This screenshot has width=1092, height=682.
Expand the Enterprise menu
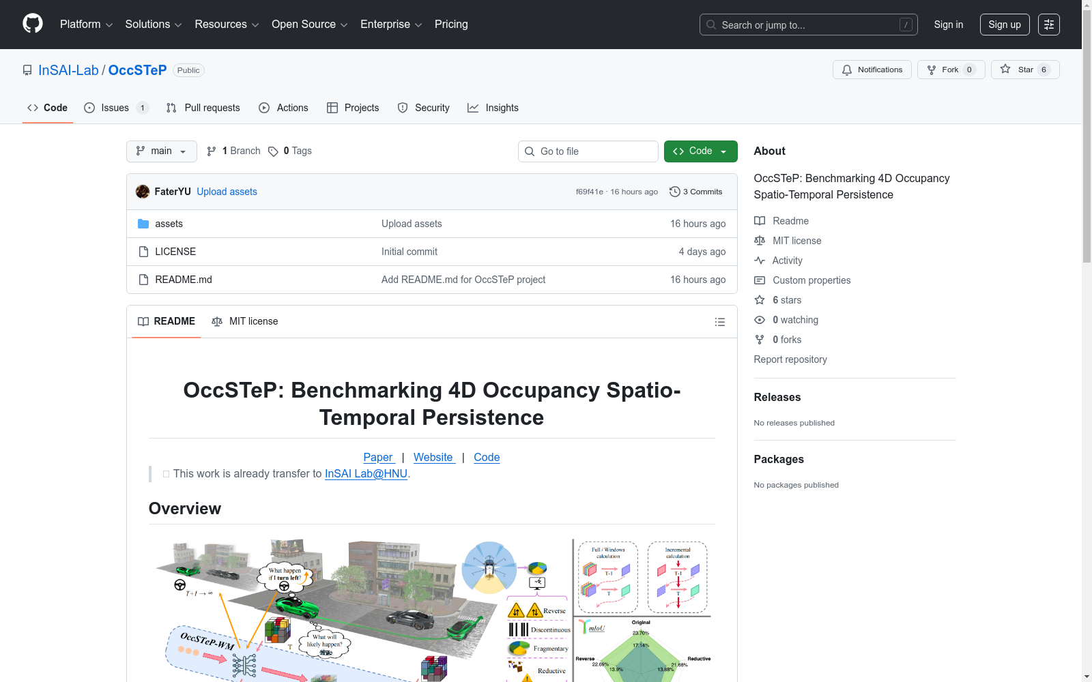(x=391, y=25)
